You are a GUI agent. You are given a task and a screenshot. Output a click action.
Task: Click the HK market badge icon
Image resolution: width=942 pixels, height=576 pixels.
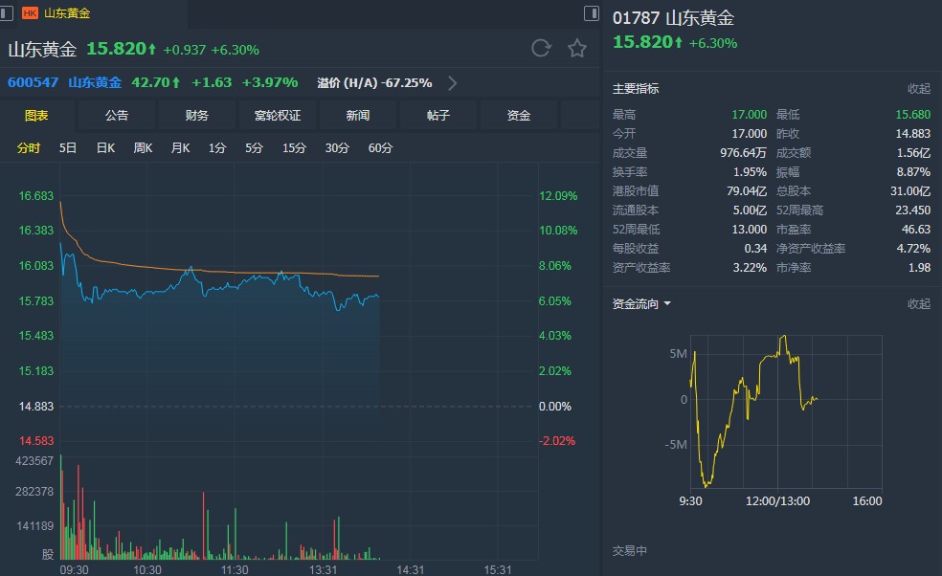click(x=30, y=13)
